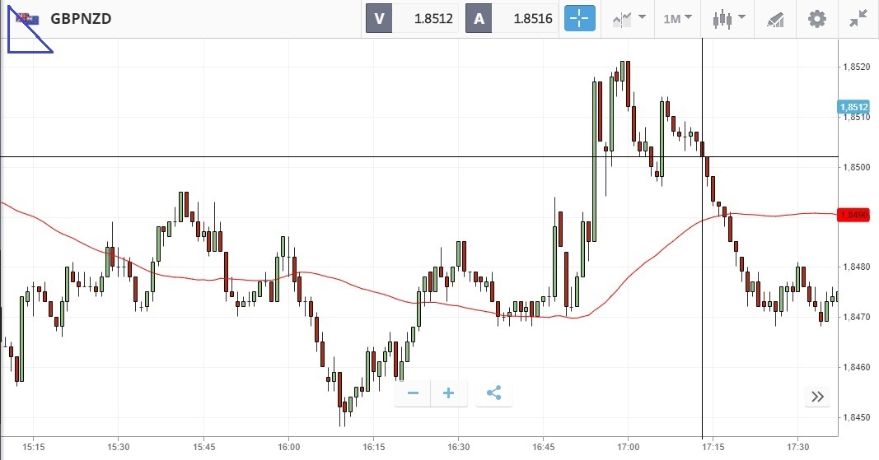Viewport: 879px width, 460px height.
Task: Share the chart via share icon
Action: 493,393
